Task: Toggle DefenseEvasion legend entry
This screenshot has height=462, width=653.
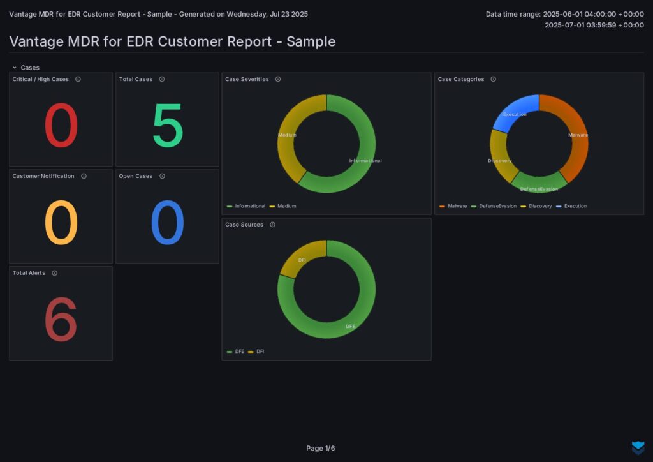Action: coord(494,206)
